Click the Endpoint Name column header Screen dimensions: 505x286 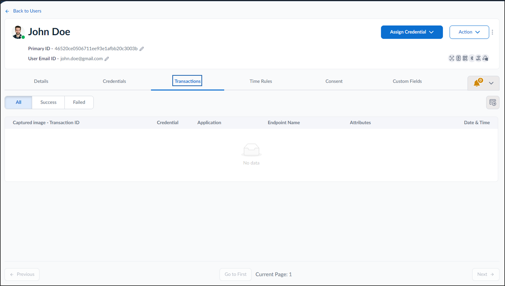tap(284, 123)
